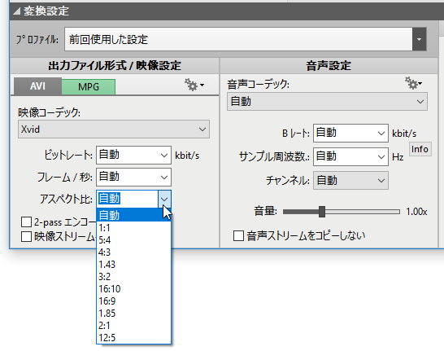This screenshot has height=351, width=444.
Task: Switch to the AVI tab
Action: tap(37, 86)
